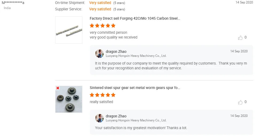This screenshot has width=255, height=136.
Task: Open 'Sintered steel spur gear set' product link
Action: [x=135, y=88]
